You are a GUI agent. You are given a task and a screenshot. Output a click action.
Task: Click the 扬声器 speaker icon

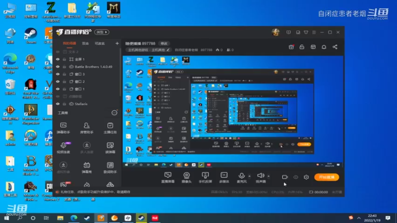pos(261,175)
